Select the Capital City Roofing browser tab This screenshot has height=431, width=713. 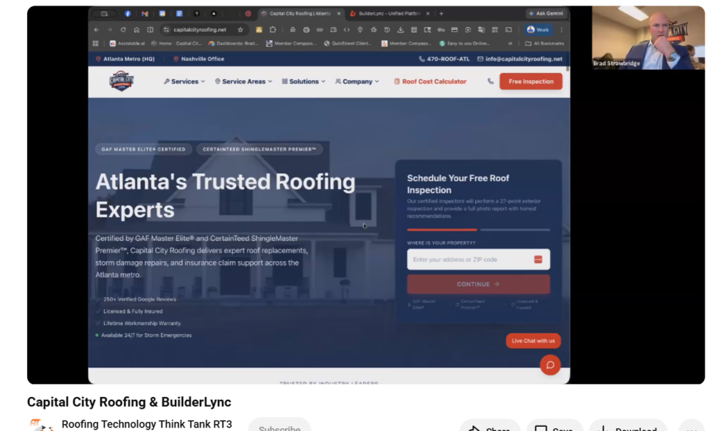(298, 13)
